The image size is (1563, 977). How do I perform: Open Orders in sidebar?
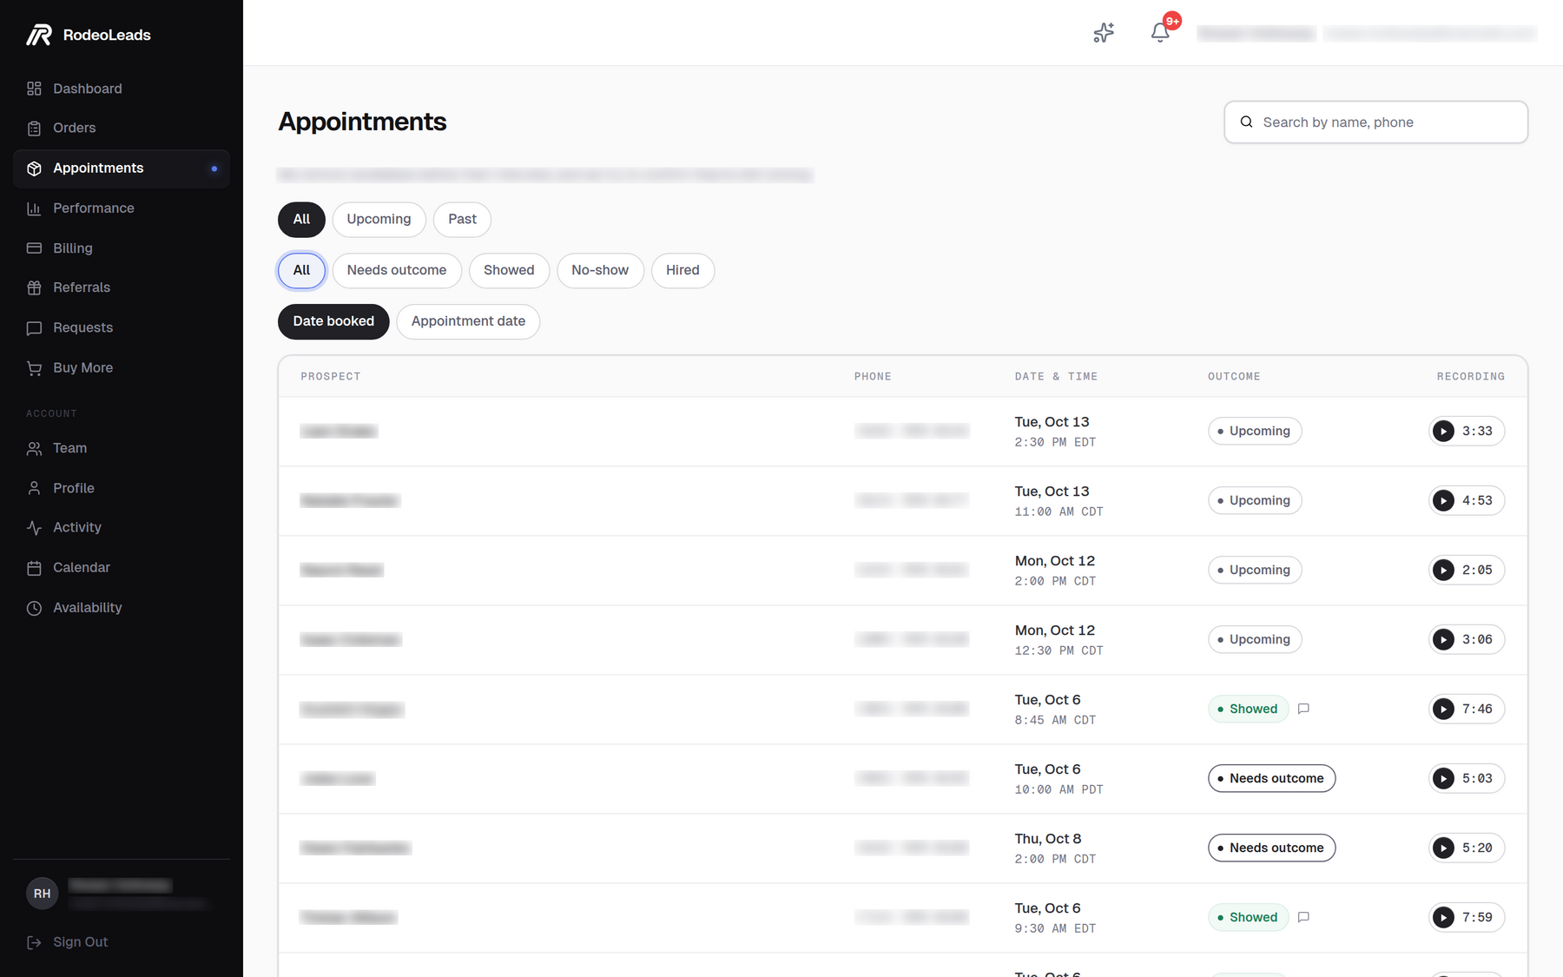coord(122,128)
